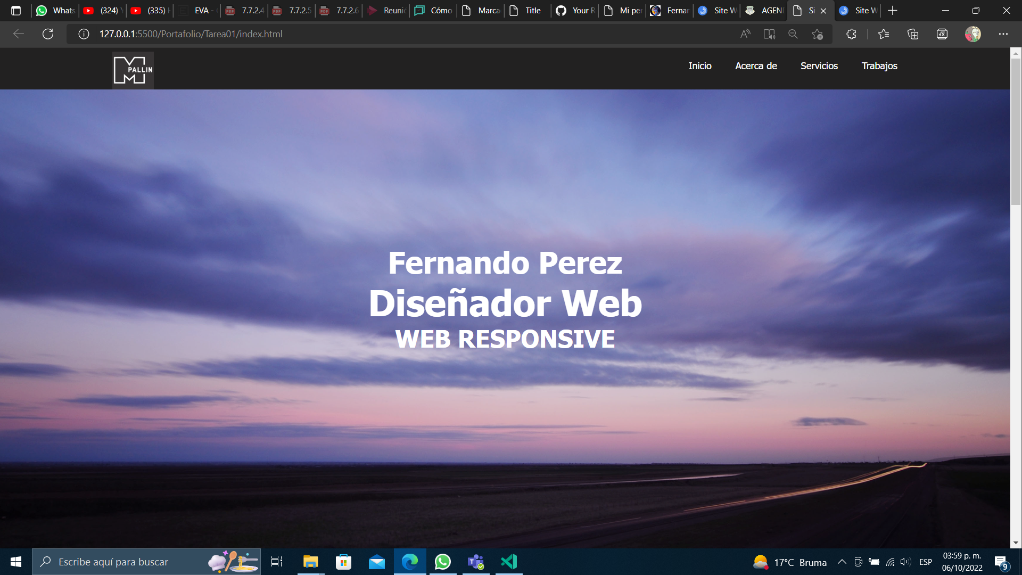1022x575 pixels.
Task: Click the zoom magnifier icon in the address bar
Action: point(793,34)
